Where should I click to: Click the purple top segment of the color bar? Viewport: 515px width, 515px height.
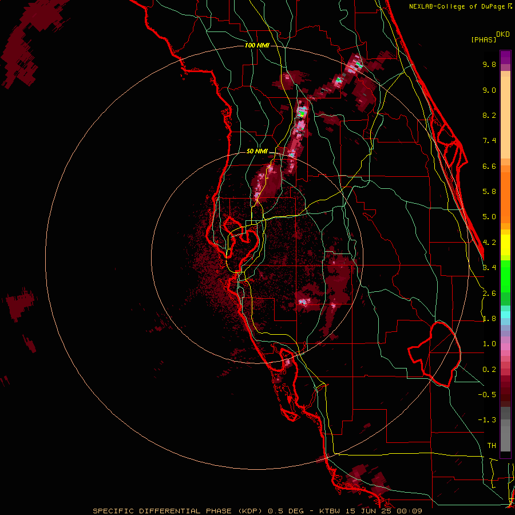point(505,57)
